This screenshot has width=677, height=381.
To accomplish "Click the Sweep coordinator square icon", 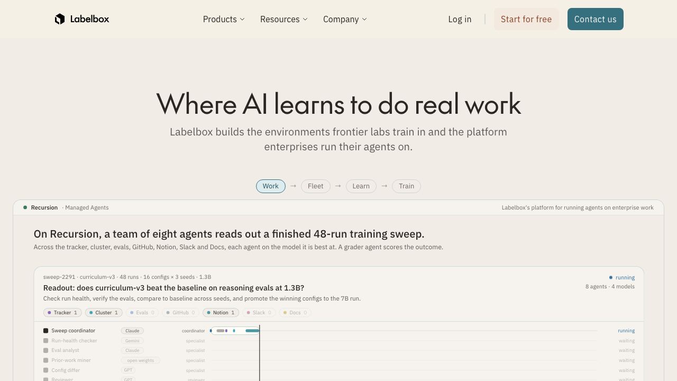I will (46, 331).
